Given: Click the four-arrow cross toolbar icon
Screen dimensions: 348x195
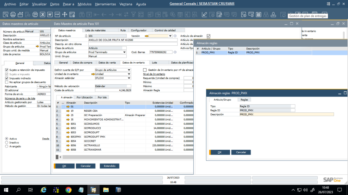Looking at the screenshot, I should 65,15.
